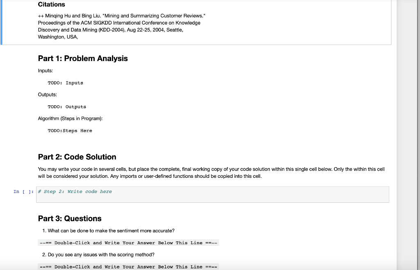This screenshot has width=420, height=270.
Task: Click the "TODO: Outputs" placeholder text
Action: [67, 107]
